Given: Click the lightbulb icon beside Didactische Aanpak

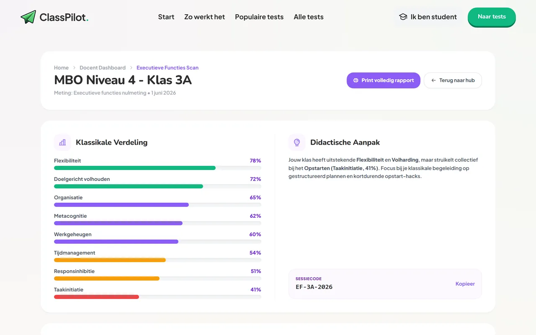Looking at the screenshot, I should click(297, 142).
